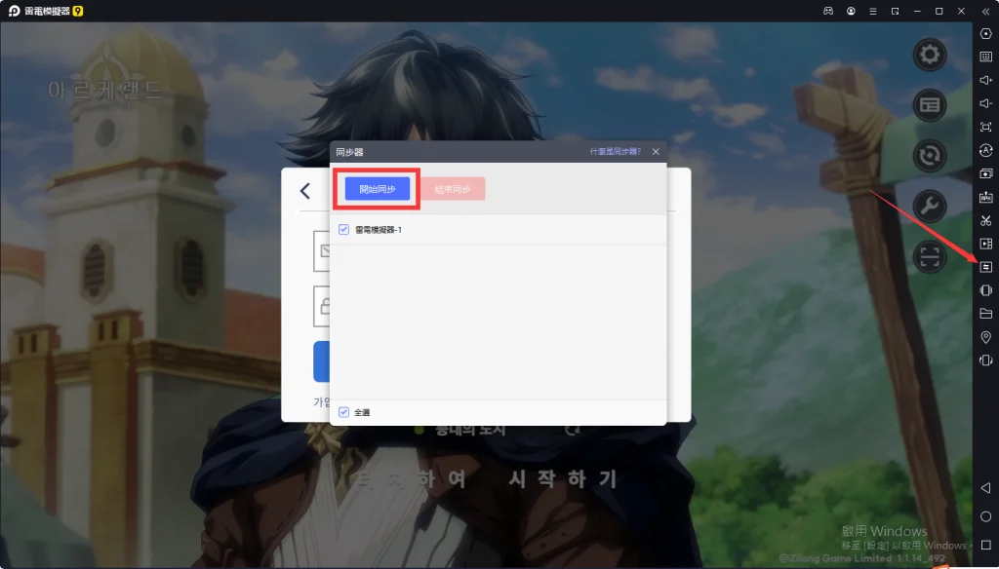Tap the Android recent apps square button
This screenshot has width=999, height=569.
[985, 545]
